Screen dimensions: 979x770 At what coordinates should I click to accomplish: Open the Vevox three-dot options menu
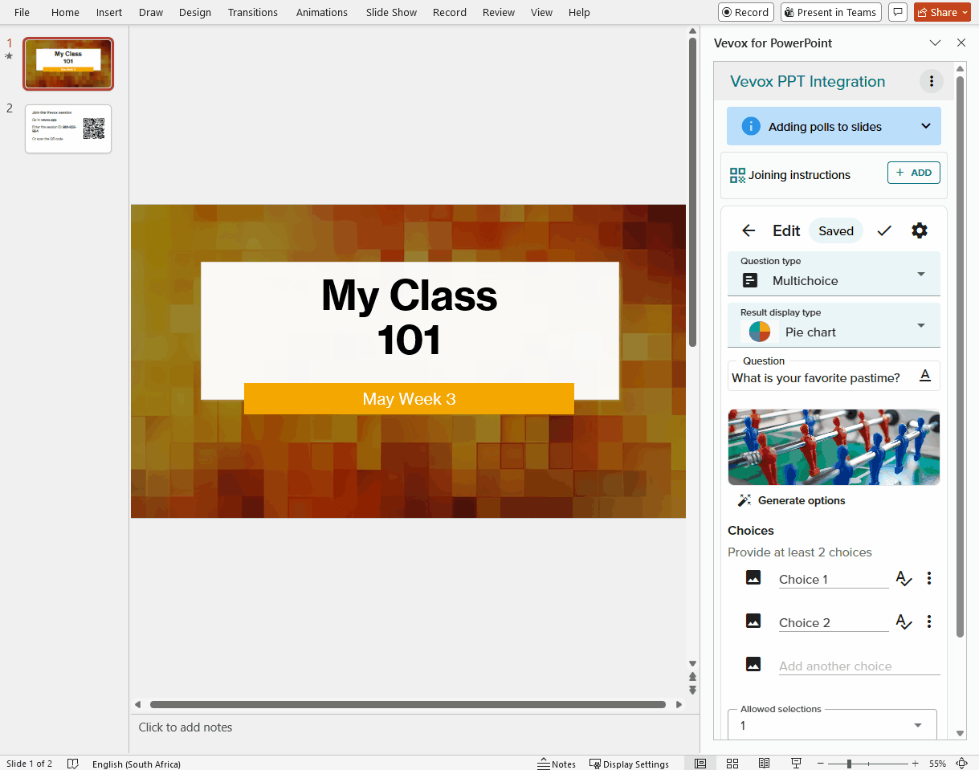tap(931, 81)
